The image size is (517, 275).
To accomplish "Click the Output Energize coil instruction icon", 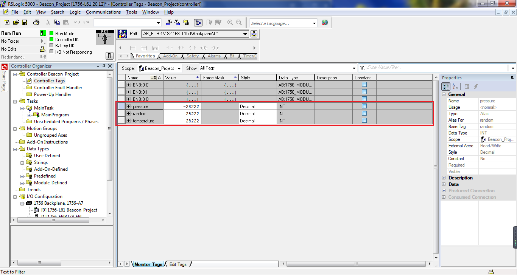I will click(192, 48).
